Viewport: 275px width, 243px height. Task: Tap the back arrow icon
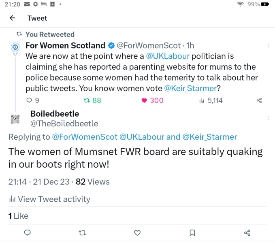click(12, 18)
